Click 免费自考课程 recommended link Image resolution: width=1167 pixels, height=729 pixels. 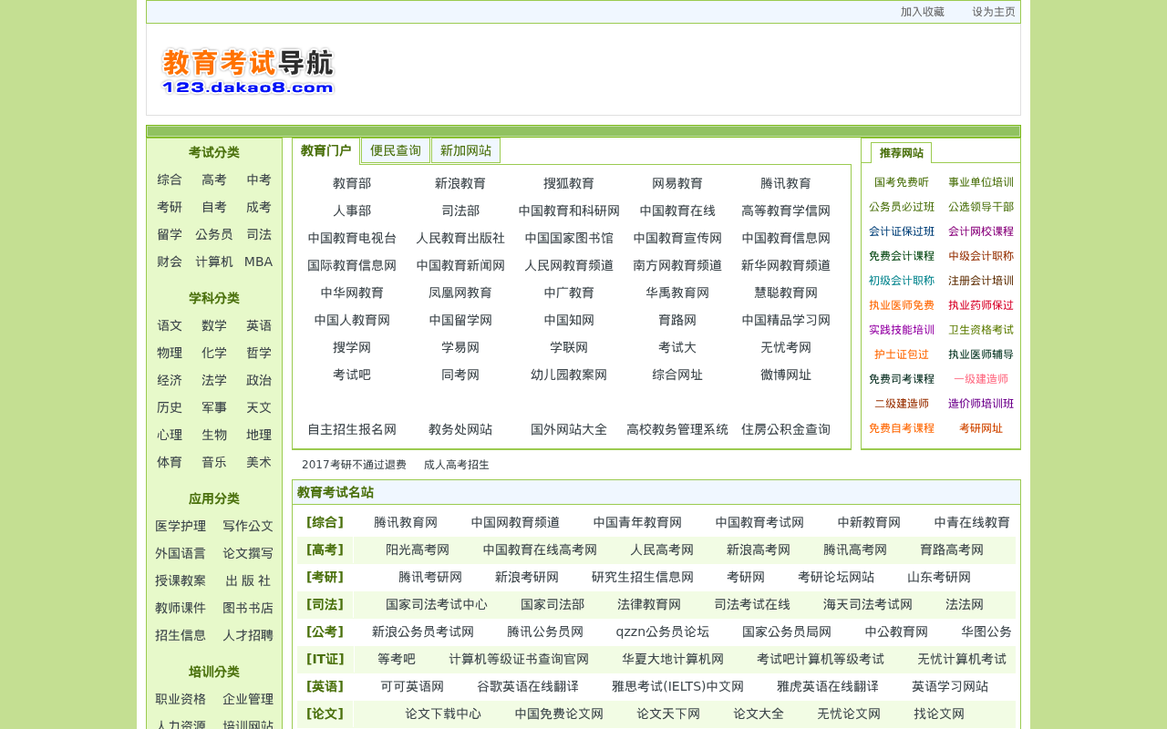pos(902,428)
